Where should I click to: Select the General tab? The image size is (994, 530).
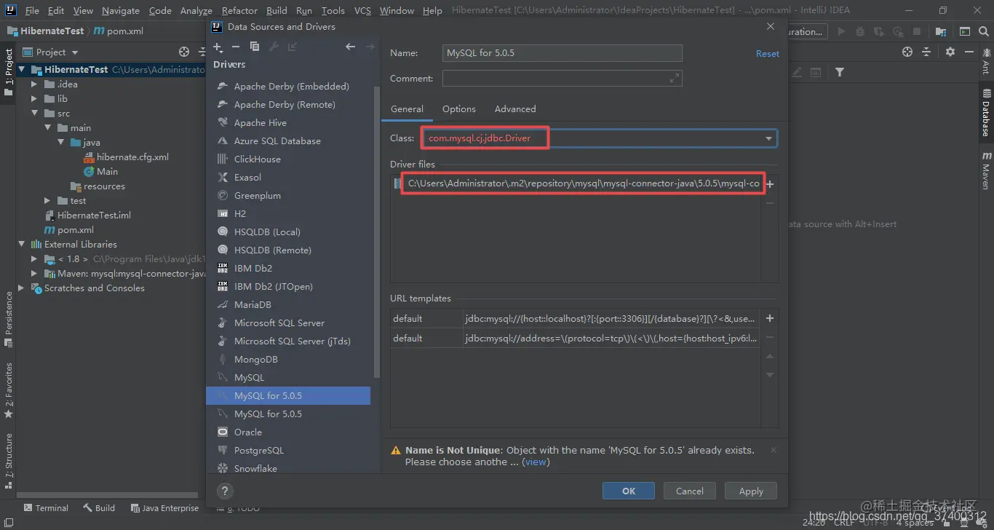click(x=407, y=108)
